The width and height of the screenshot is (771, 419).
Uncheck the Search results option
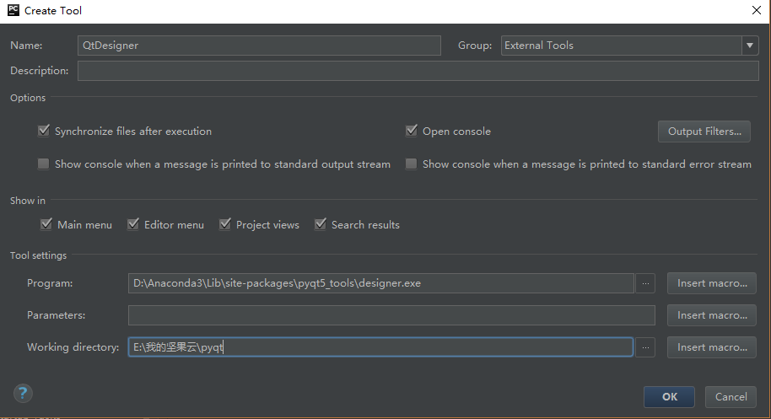coord(321,225)
